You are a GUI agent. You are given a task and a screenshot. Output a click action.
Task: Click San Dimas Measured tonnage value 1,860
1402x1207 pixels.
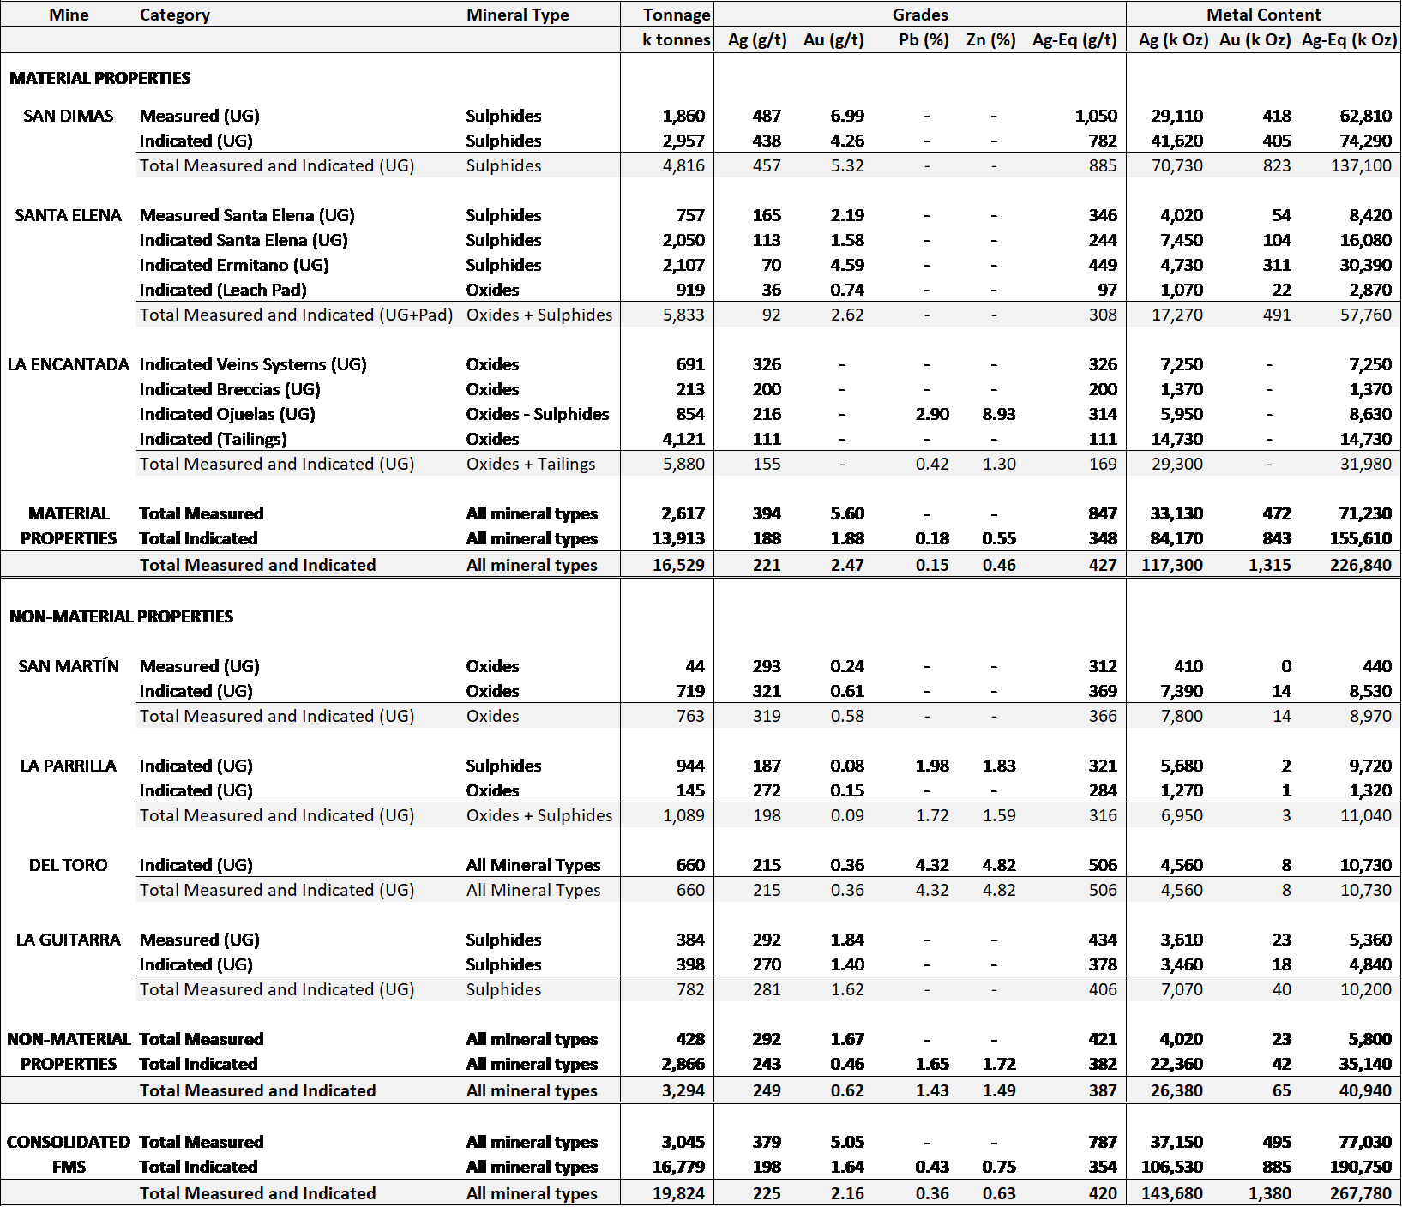pos(683,116)
